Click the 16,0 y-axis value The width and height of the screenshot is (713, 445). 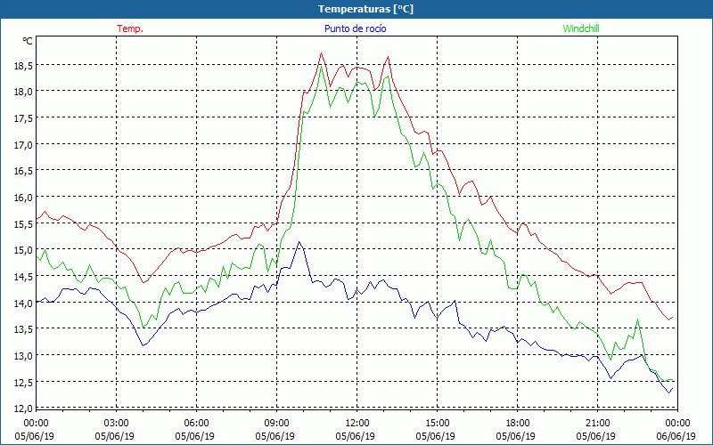click(23, 198)
